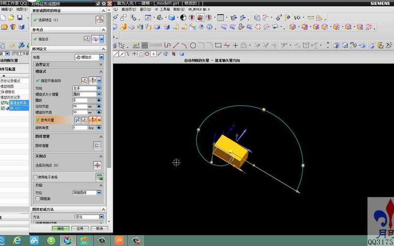Toggle the 基准坐标系 checkbox in the navigator
394x246 pixels.
tap(2, 103)
